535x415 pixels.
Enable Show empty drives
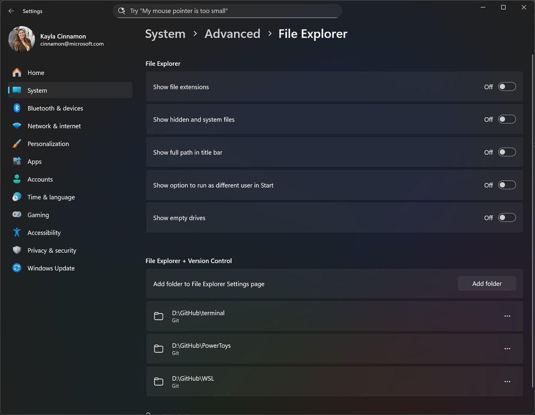[506, 218]
